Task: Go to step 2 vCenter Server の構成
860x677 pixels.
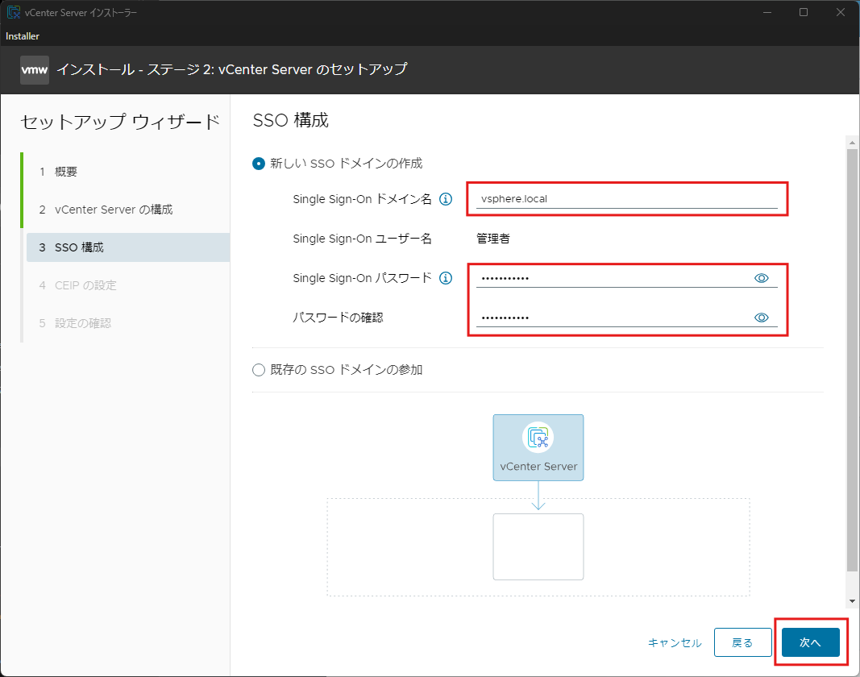Action: click(128, 210)
